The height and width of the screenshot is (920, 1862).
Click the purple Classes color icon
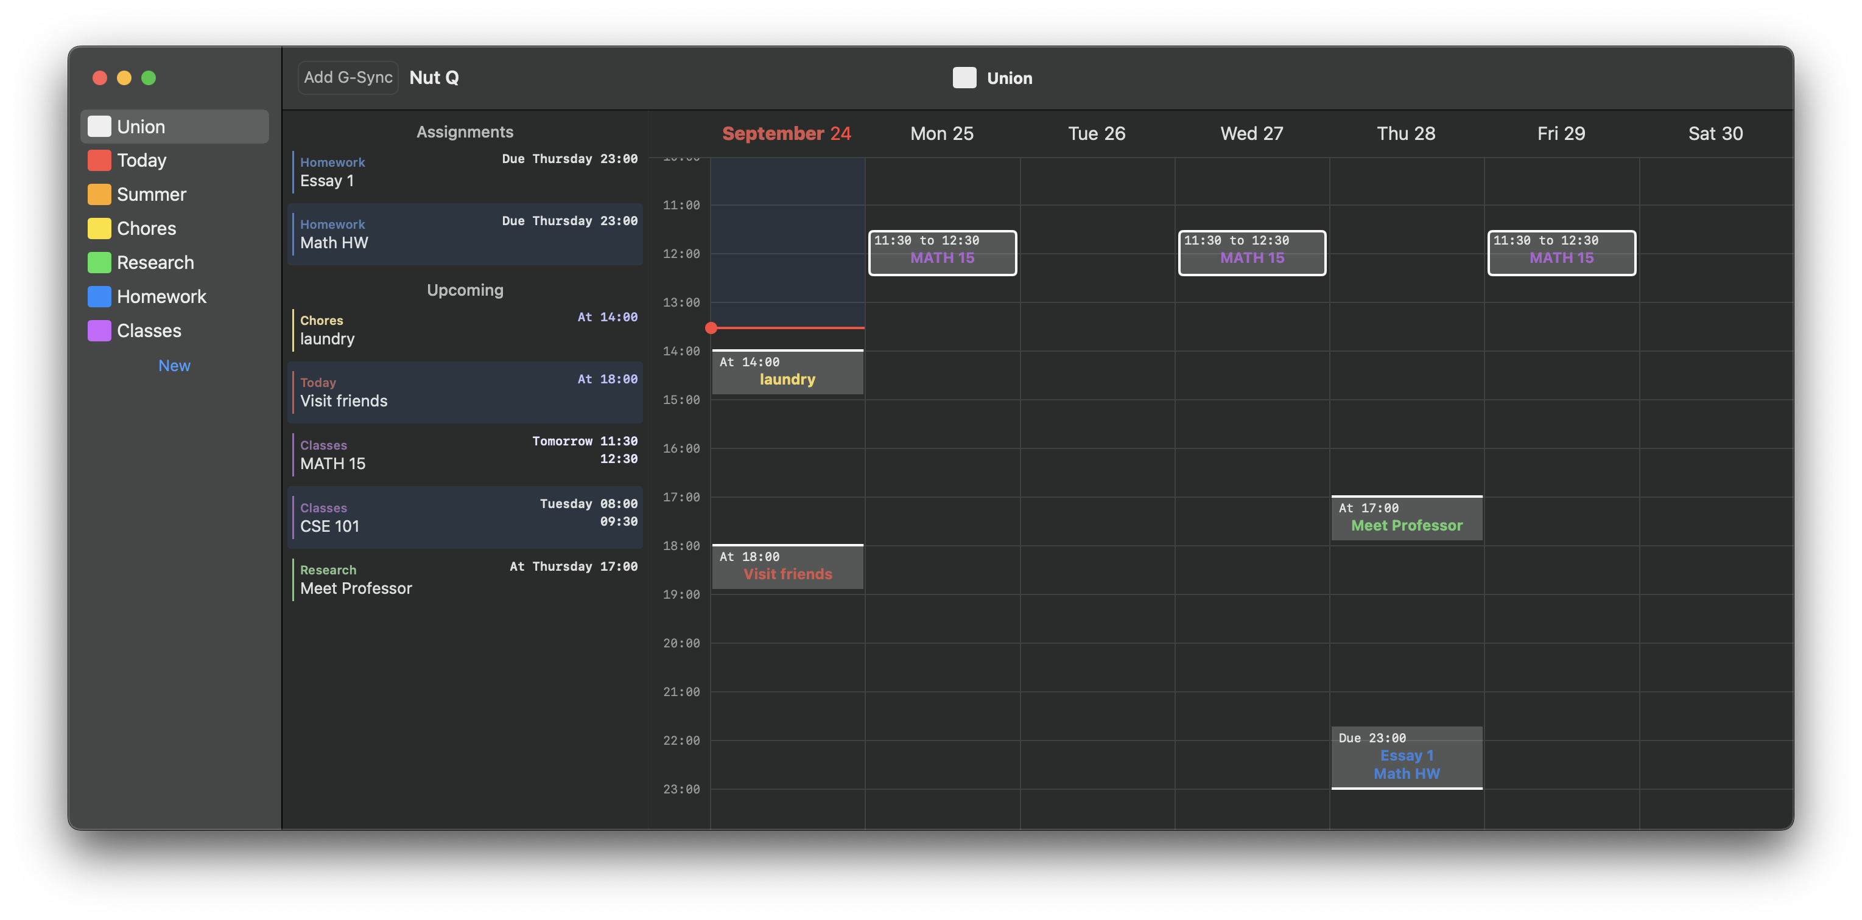pyautogui.click(x=99, y=331)
